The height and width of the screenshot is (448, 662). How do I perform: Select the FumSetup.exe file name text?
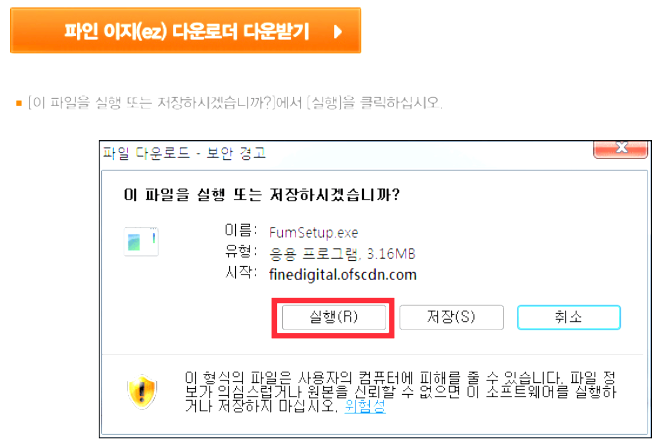314,233
